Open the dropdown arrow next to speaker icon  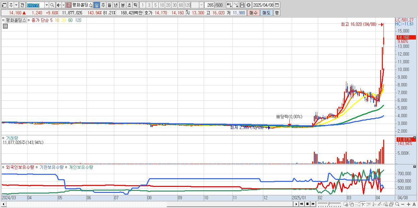coord(63,5)
